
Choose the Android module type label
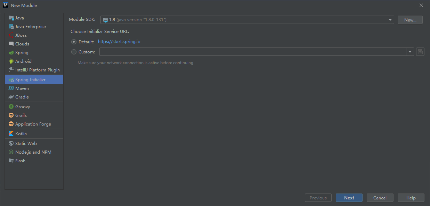pyautogui.click(x=23, y=61)
